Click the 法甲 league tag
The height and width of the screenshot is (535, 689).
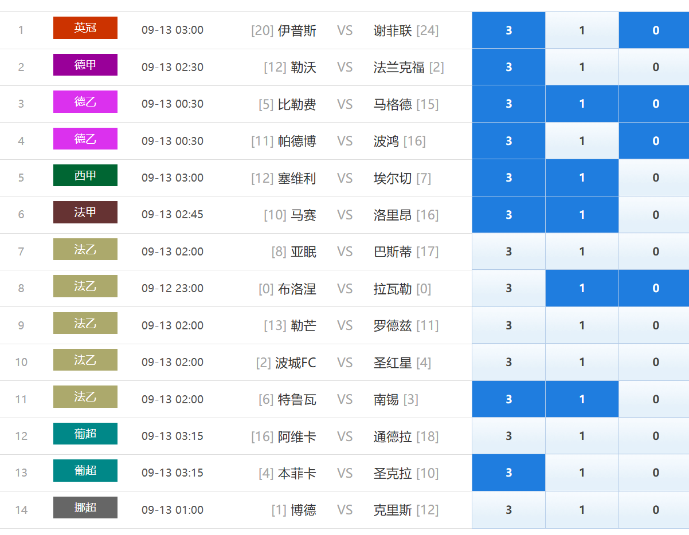pos(85,212)
